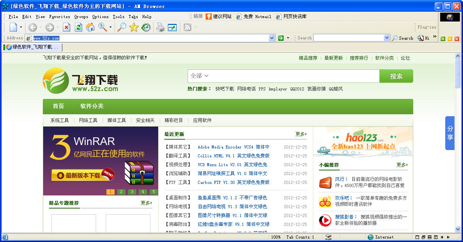
Task: Open the 安全相关 category link
Action: coord(145,120)
